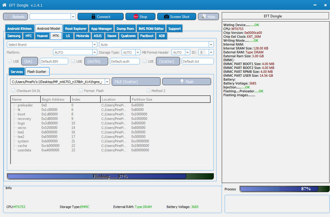Toggle the Format Flash checkbox
The height and width of the screenshot is (217, 330).
81,91
